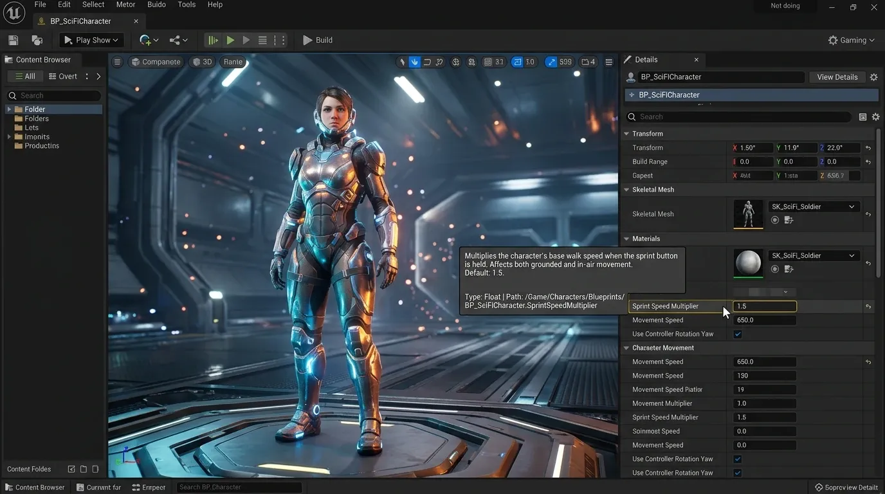Open the Tools menu
885x494 pixels.
[187, 5]
